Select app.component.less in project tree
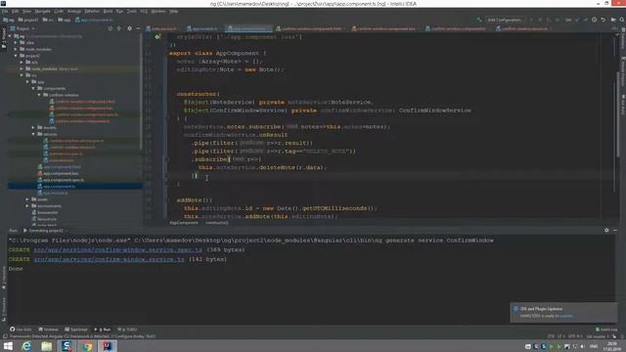 [59, 174]
